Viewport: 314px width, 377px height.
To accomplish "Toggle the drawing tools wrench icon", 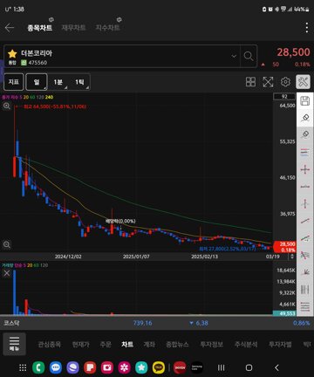I will [303, 82].
